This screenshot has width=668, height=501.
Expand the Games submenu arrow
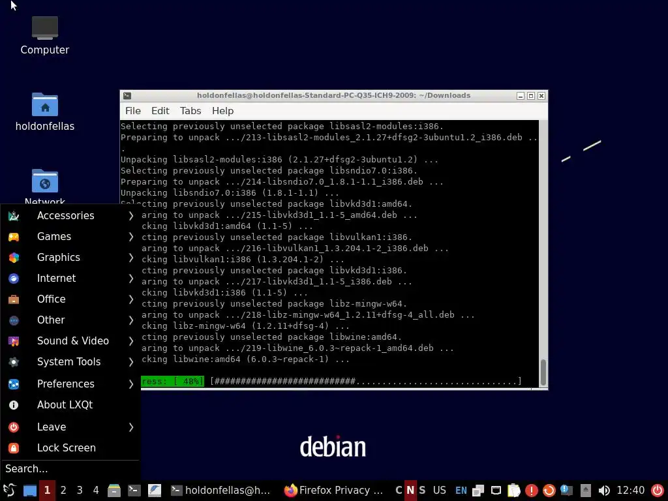point(130,237)
